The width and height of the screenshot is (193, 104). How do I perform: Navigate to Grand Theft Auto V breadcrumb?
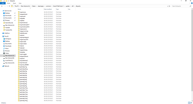tap(58, 6)
